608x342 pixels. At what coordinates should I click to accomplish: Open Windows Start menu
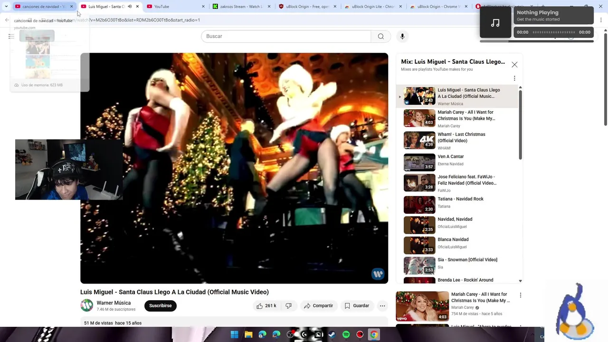pyautogui.click(x=234, y=334)
